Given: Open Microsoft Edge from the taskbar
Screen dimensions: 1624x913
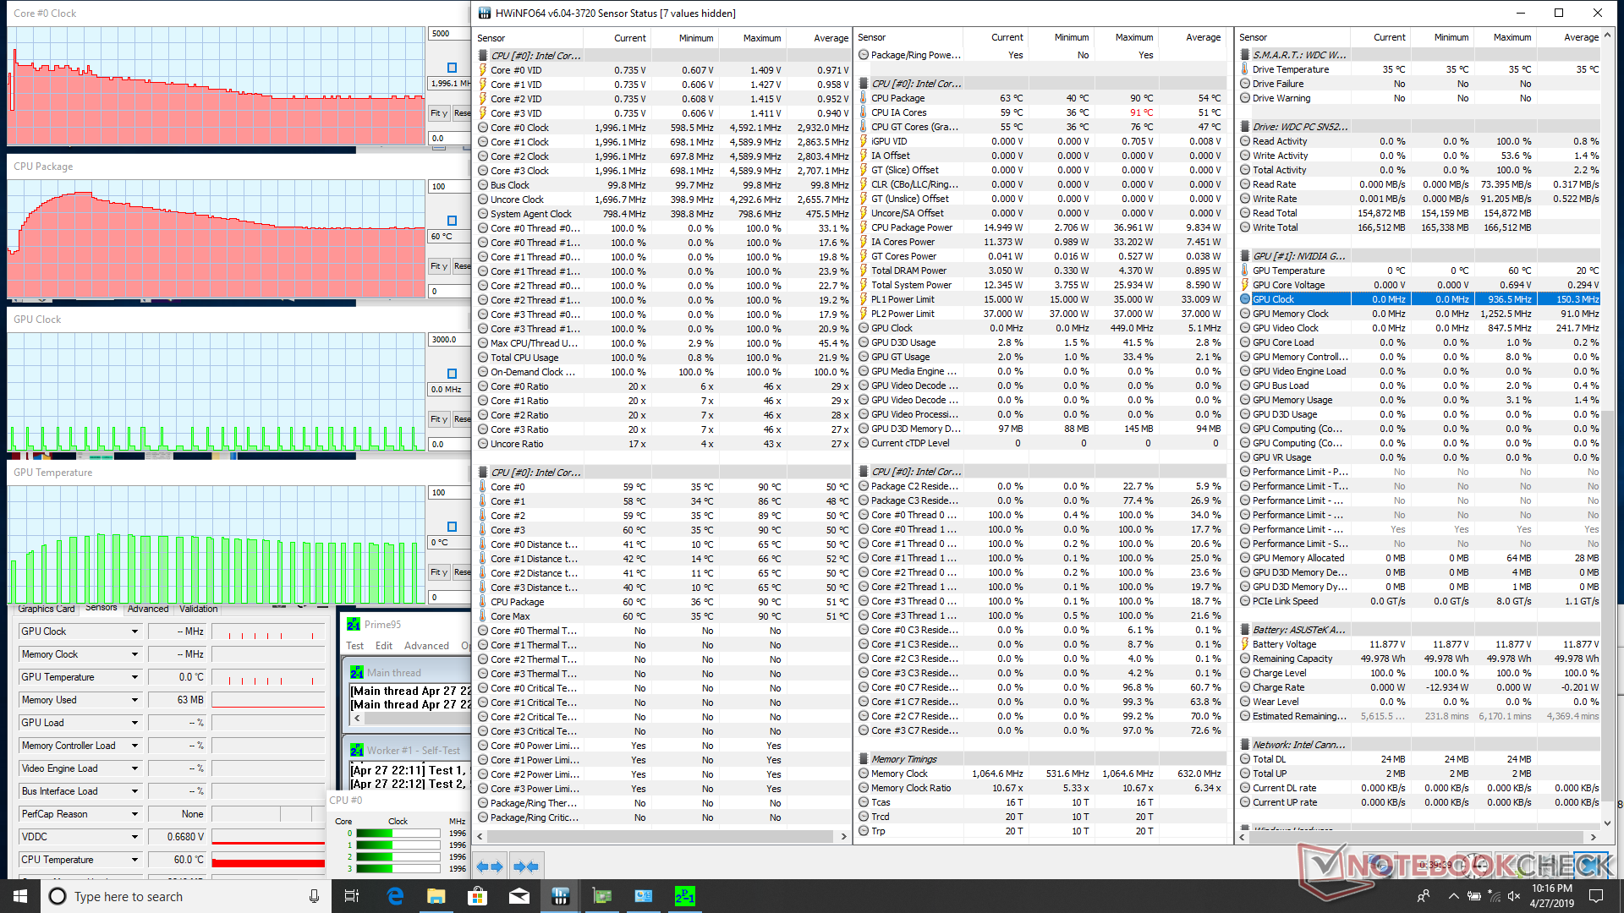Looking at the screenshot, I should [394, 896].
